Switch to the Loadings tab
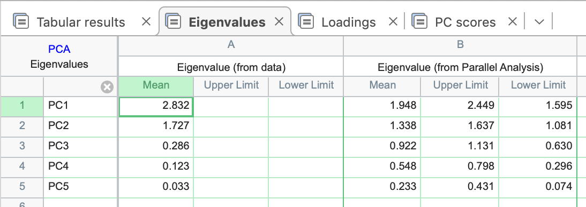The height and width of the screenshot is (207, 586). coord(348,22)
